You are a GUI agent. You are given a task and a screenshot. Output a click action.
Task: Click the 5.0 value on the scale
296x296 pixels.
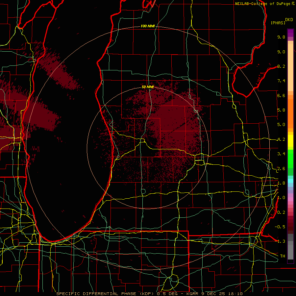tap(281, 125)
